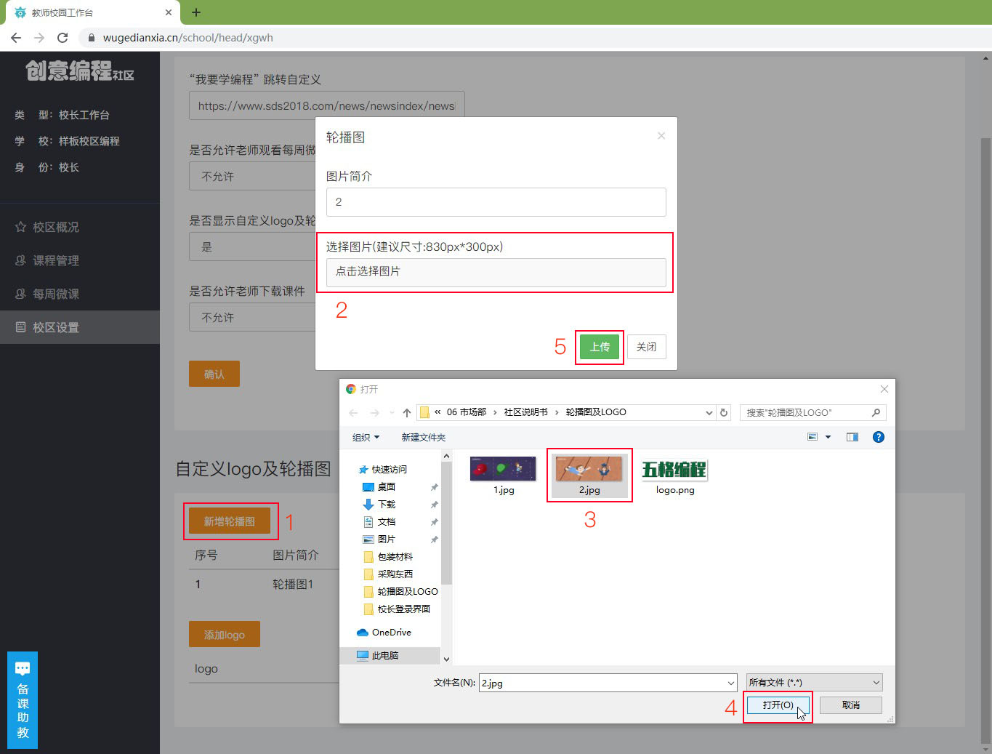Close the 打开 file dialog window
Screen dimensions: 992x754
[884, 389]
